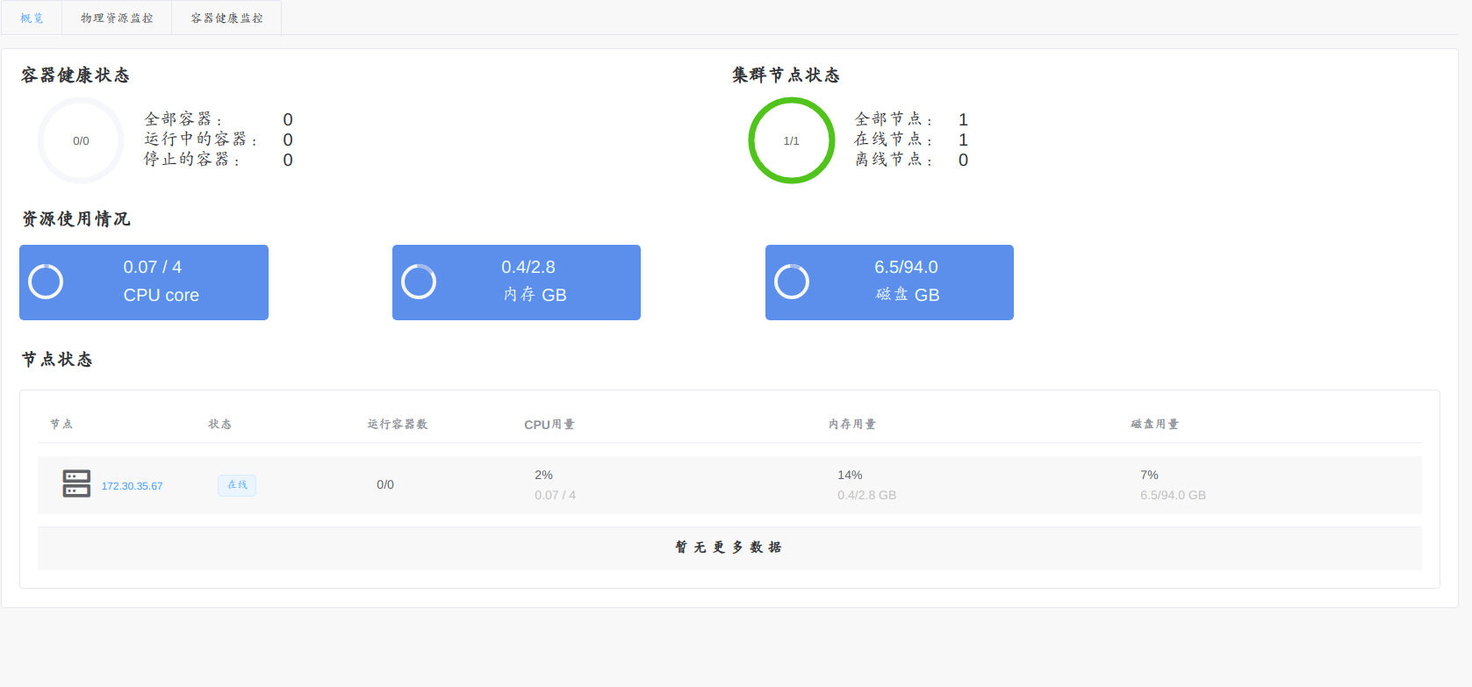The image size is (1472, 687).
Task: Click the 内存用量 column header
Action: point(851,425)
